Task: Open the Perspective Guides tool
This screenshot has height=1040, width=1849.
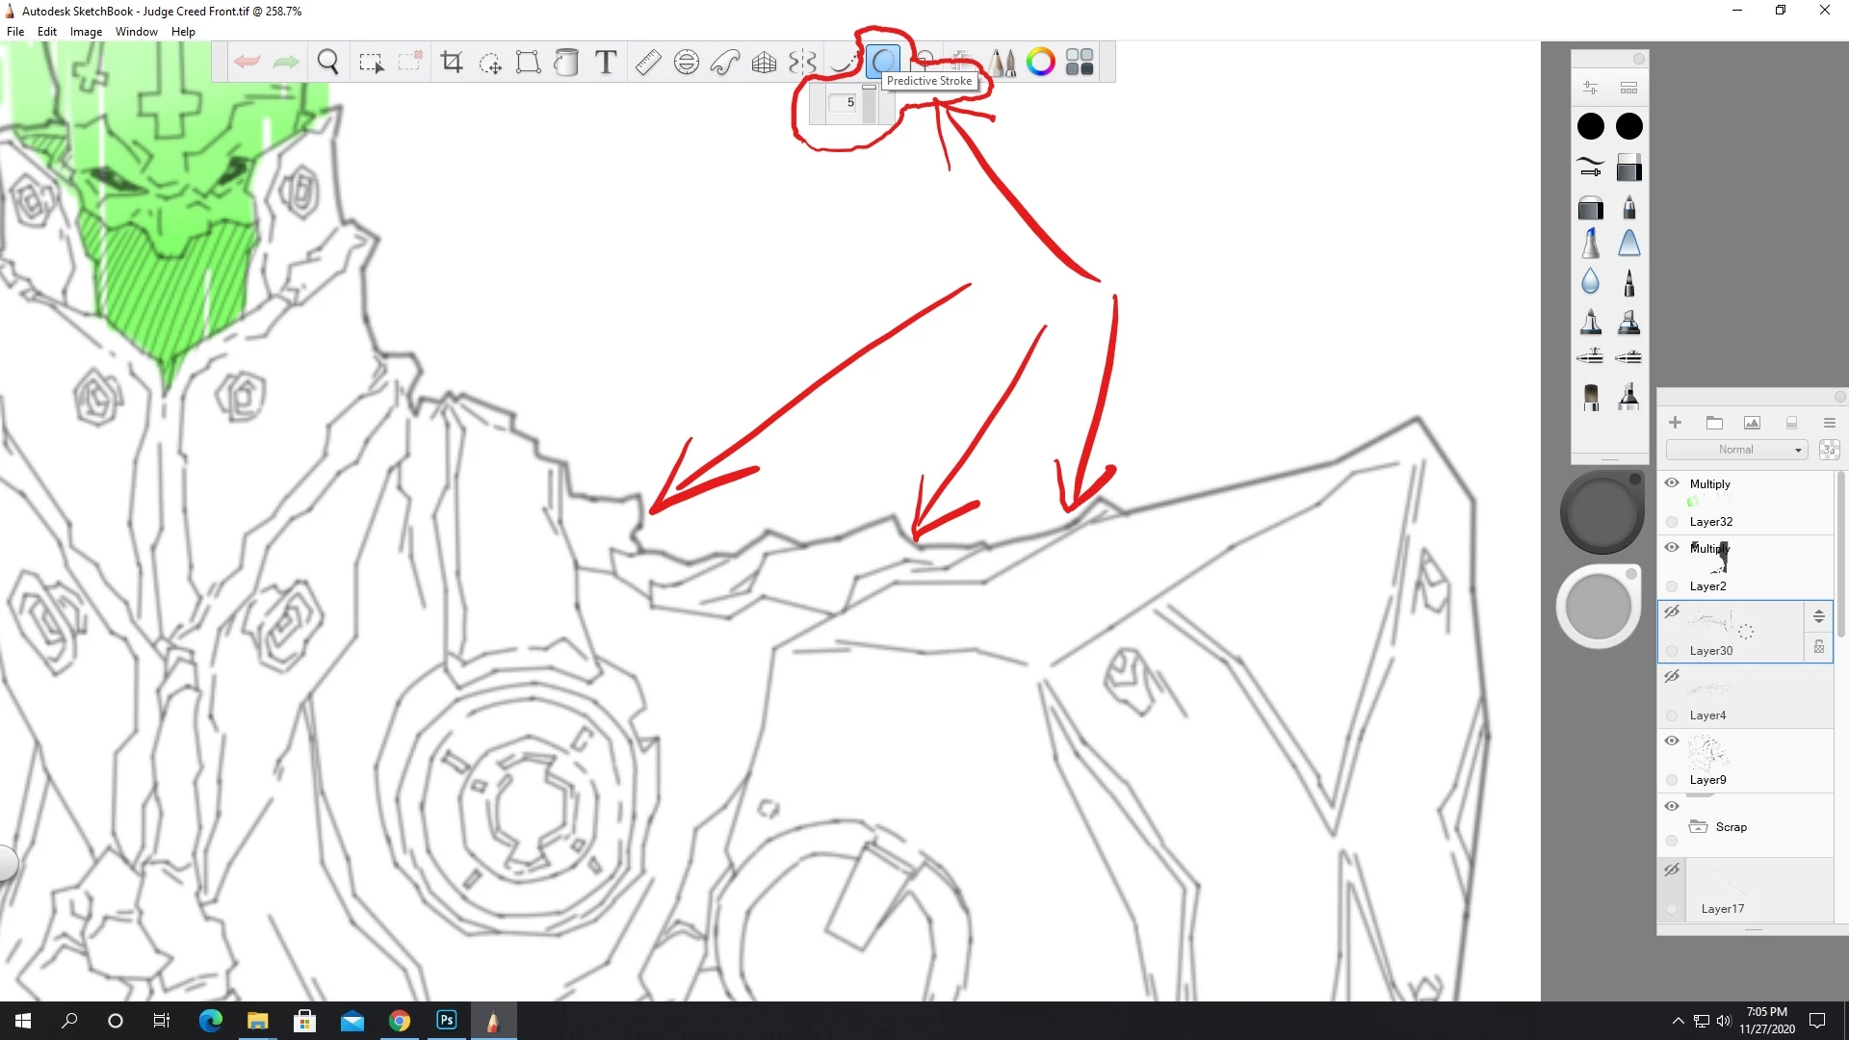Action: click(764, 63)
